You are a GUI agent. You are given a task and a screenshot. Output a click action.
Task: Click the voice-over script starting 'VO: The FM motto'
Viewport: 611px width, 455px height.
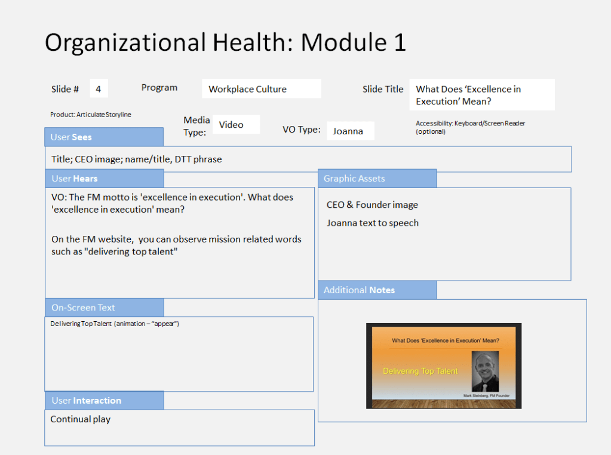tap(179, 203)
